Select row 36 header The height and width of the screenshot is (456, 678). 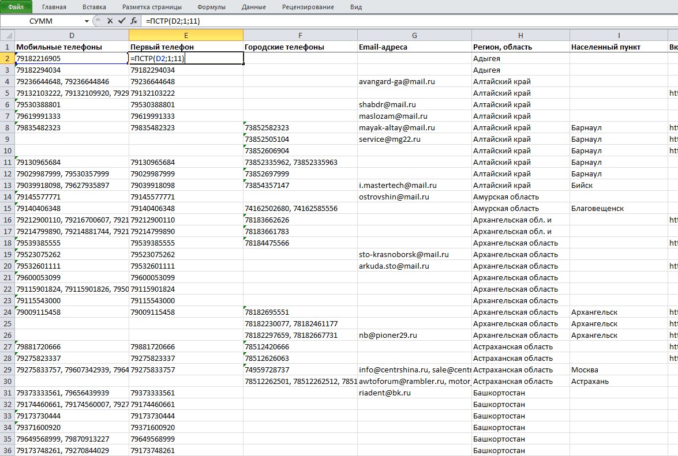(x=8, y=450)
